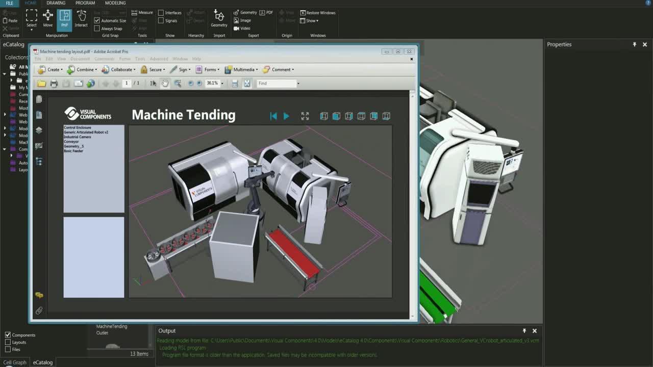
Task: Select the Hand tool in Acrobat
Action: point(165,84)
